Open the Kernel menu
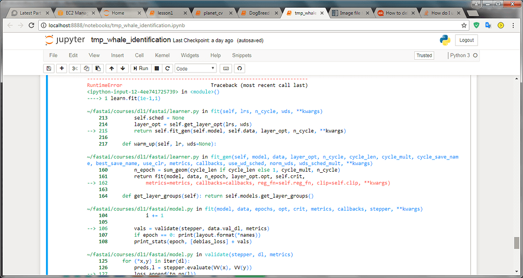Image resolution: width=523 pixels, height=278 pixels. (162, 55)
